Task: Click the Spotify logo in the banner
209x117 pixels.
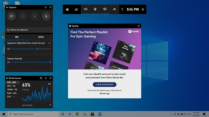Action: (133, 32)
